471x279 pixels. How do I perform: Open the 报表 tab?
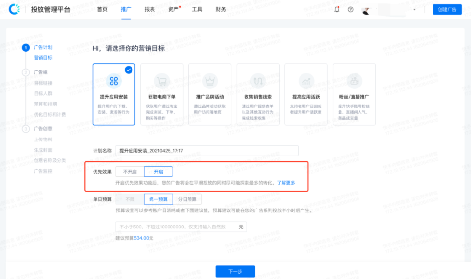coord(150,9)
